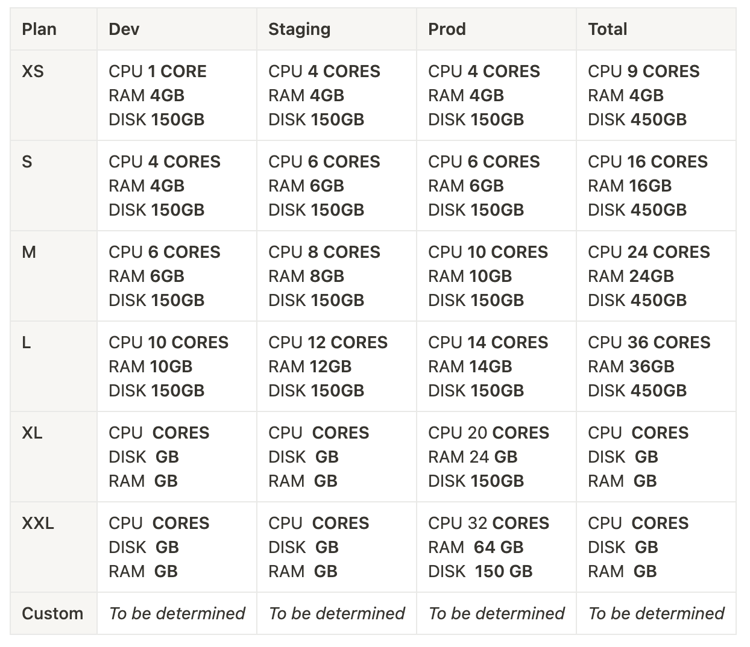The image size is (750, 647).
Task: Click S Staging cell with RAM 6GB
Action: 337,186
